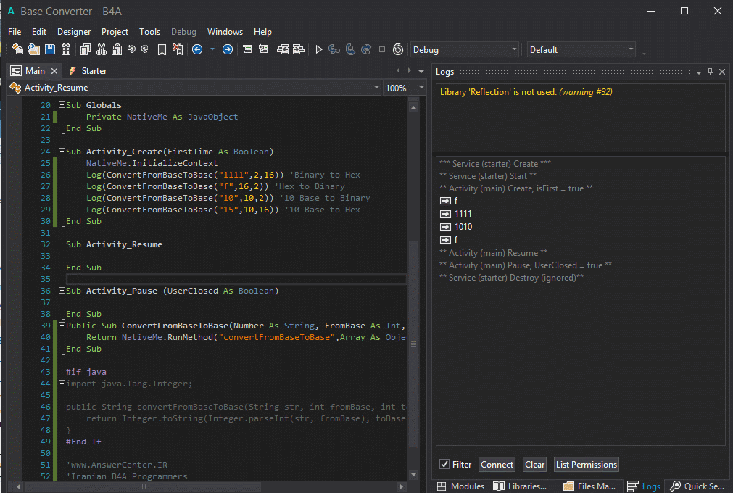
Task: Click the Save file toolbar icon
Action: (x=50, y=49)
